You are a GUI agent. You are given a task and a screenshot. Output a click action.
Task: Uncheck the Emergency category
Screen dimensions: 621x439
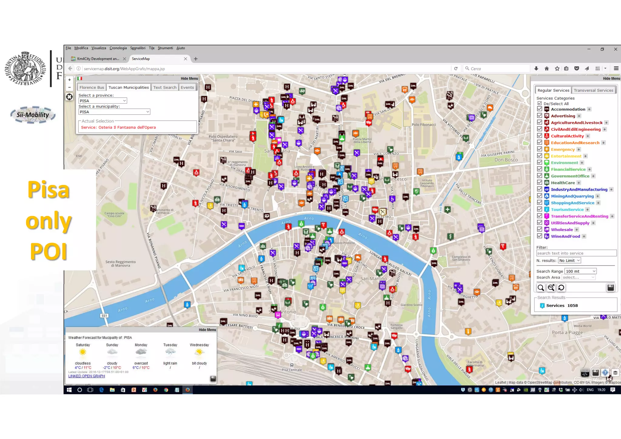539,149
